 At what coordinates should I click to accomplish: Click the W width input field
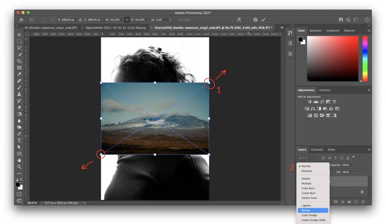click(x=115, y=20)
